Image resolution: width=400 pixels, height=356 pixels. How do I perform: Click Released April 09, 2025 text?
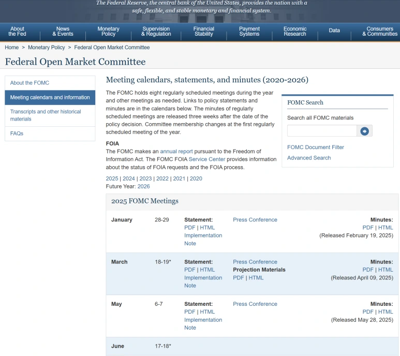point(362,278)
